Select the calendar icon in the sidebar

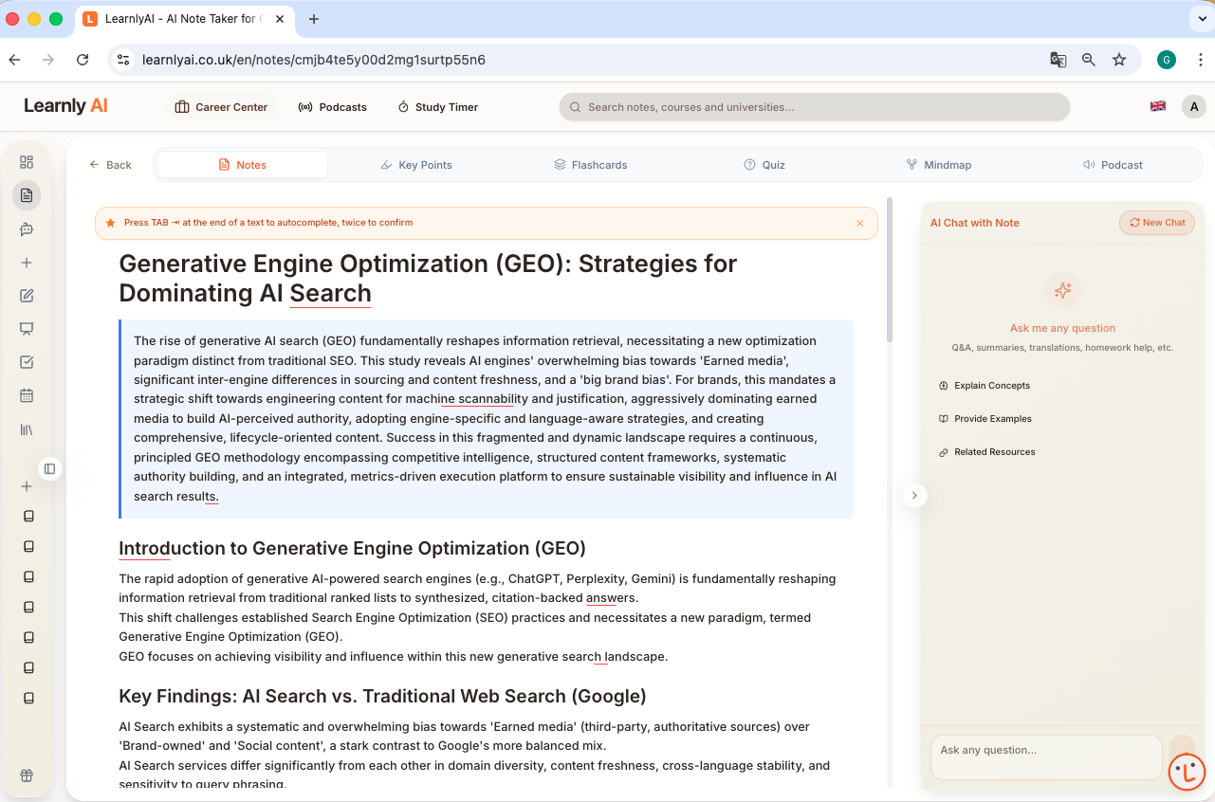27,394
